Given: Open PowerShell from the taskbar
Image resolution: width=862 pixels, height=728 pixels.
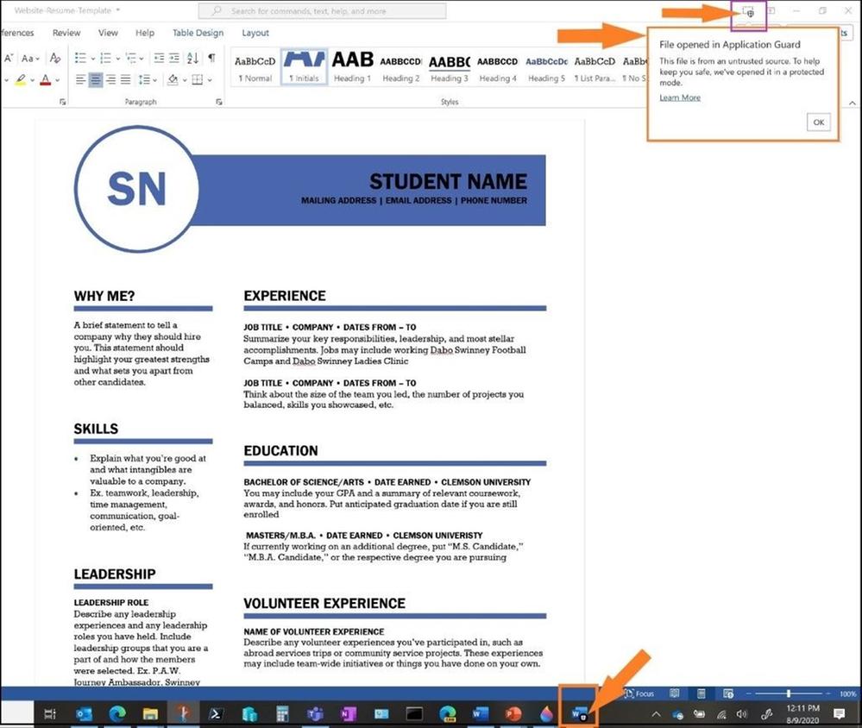Looking at the screenshot, I should (x=216, y=713).
